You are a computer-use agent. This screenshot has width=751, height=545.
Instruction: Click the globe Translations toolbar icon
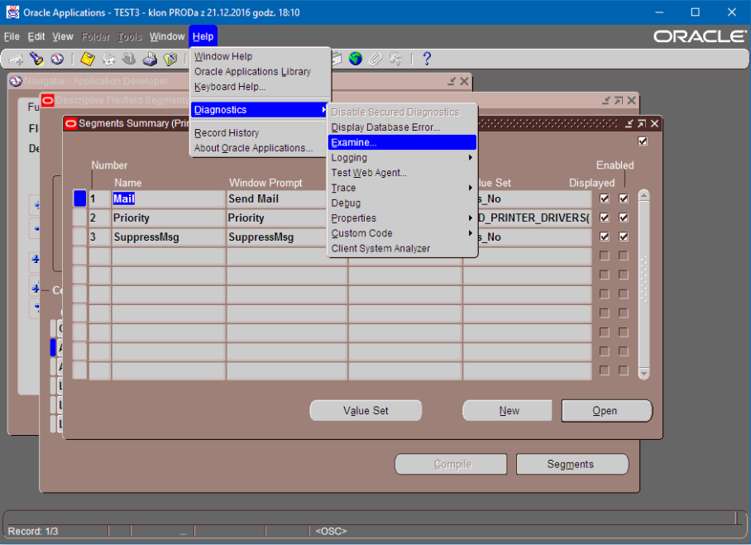point(356,59)
